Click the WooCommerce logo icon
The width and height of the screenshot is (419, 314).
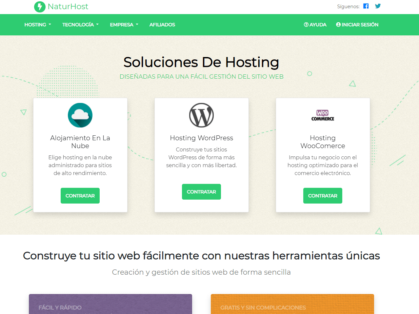[323, 115]
